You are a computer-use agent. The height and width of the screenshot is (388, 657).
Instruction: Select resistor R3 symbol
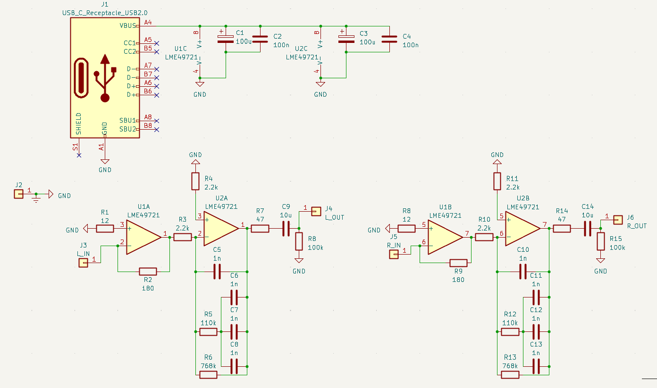183,238
